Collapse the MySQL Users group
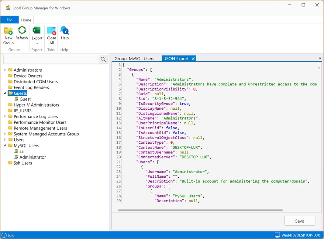Image resolution: width=324 pixels, height=239 pixels. tap(5, 146)
